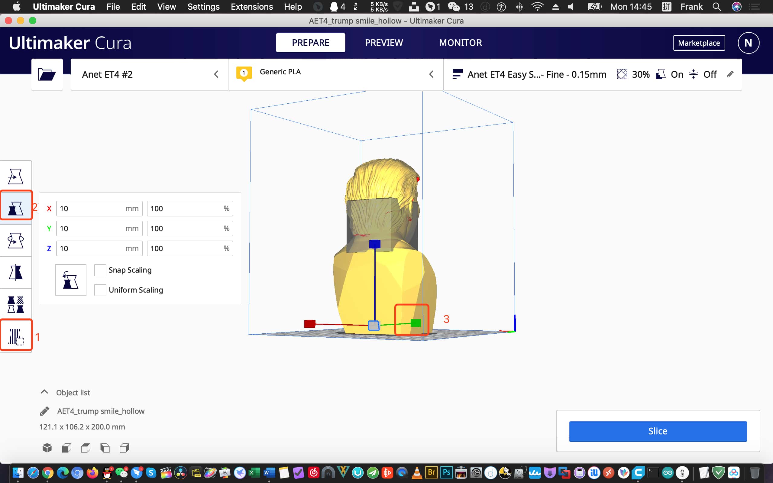
Task: Open the View menu
Action: click(x=166, y=7)
